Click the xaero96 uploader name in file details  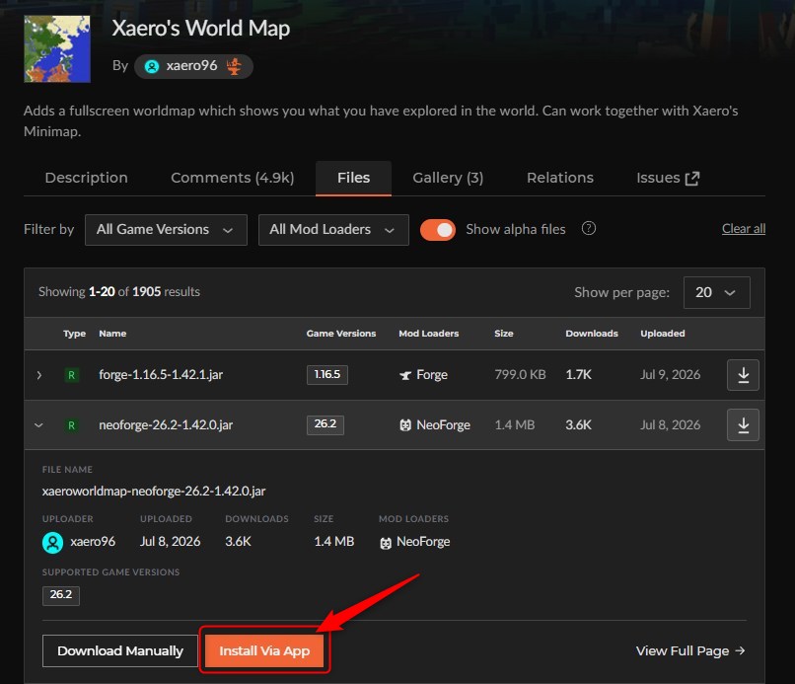pyautogui.click(x=93, y=542)
